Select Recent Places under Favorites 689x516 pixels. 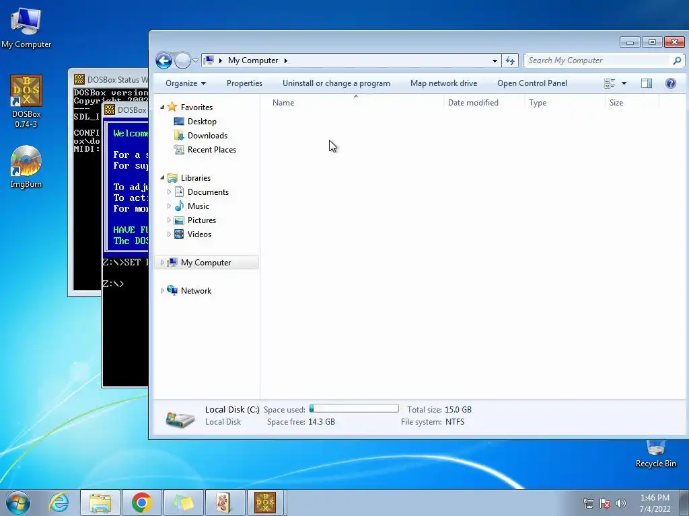212,150
